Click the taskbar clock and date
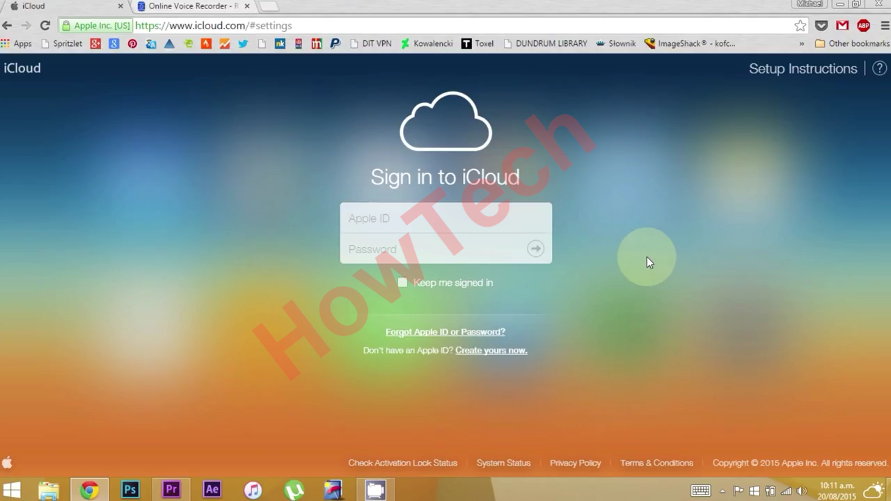This screenshot has height=501, width=891. tap(837, 491)
